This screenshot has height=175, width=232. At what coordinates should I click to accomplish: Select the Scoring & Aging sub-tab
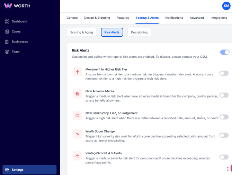coord(81,32)
